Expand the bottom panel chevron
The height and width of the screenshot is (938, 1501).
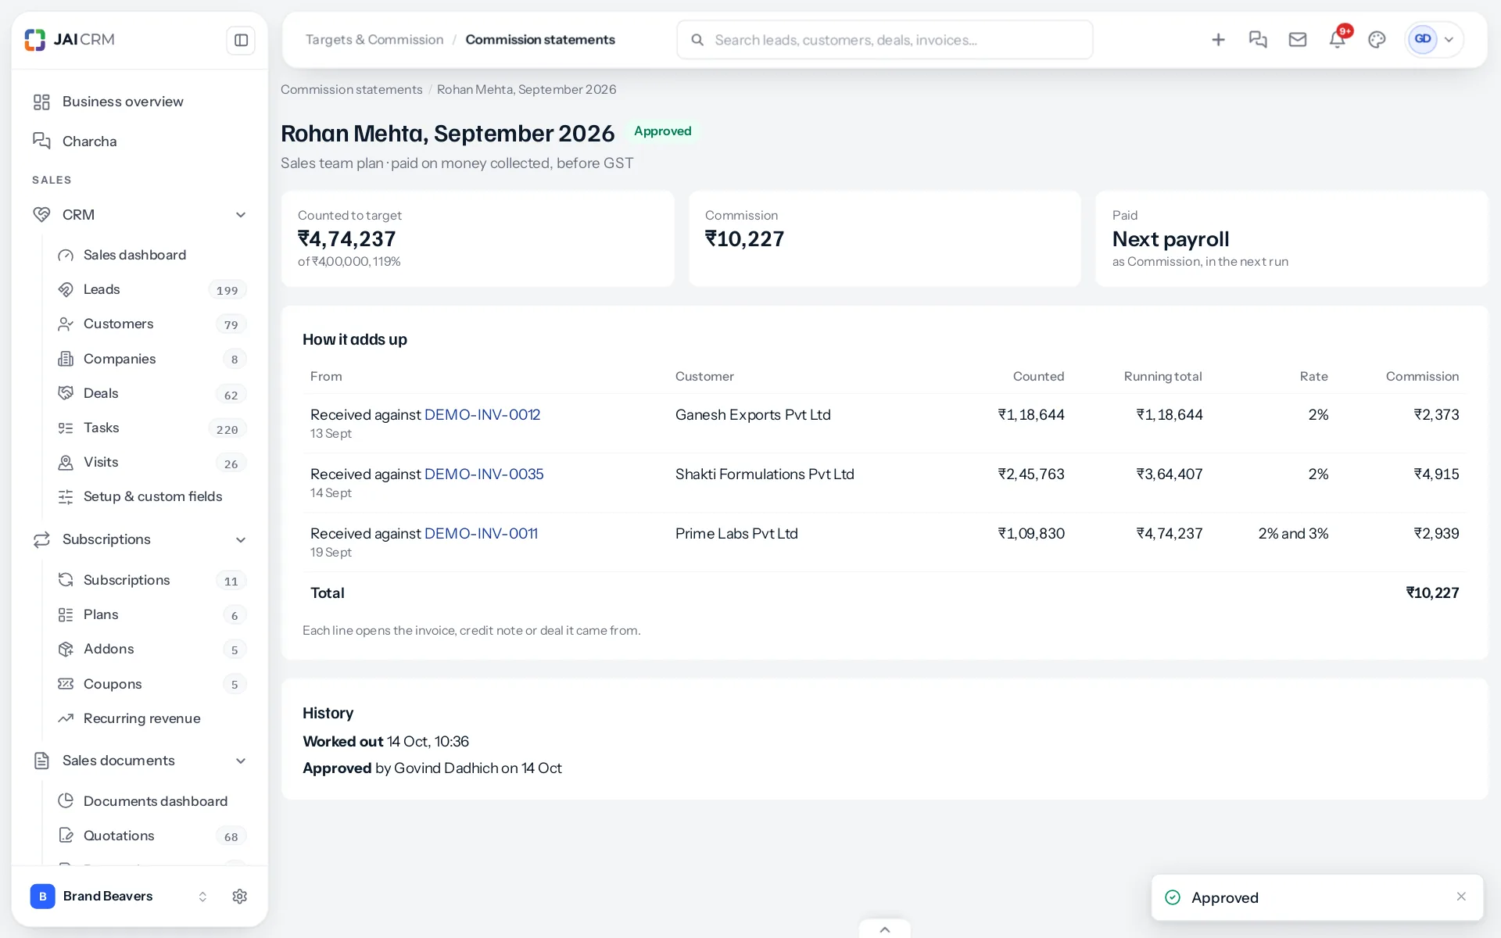(x=885, y=929)
